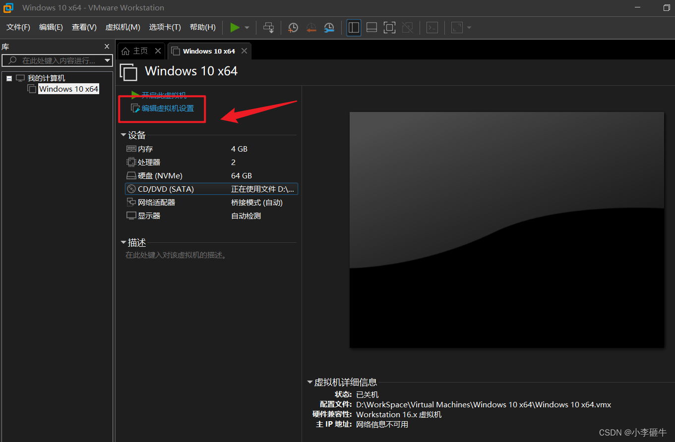675x442 pixels.
Task: Click 编辑虚拟机设置 link
Action: click(x=168, y=109)
